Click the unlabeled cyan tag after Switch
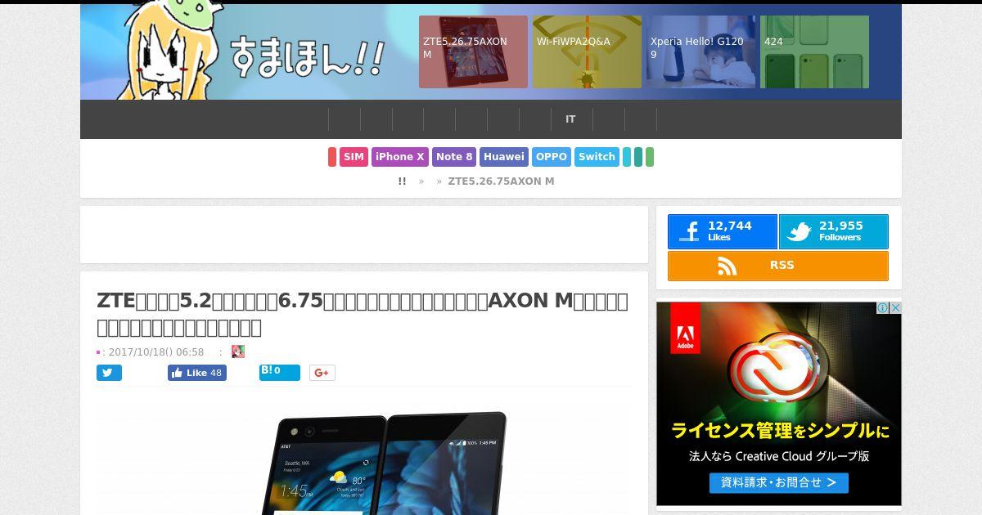The width and height of the screenshot is (982, 515). [627, 157]
